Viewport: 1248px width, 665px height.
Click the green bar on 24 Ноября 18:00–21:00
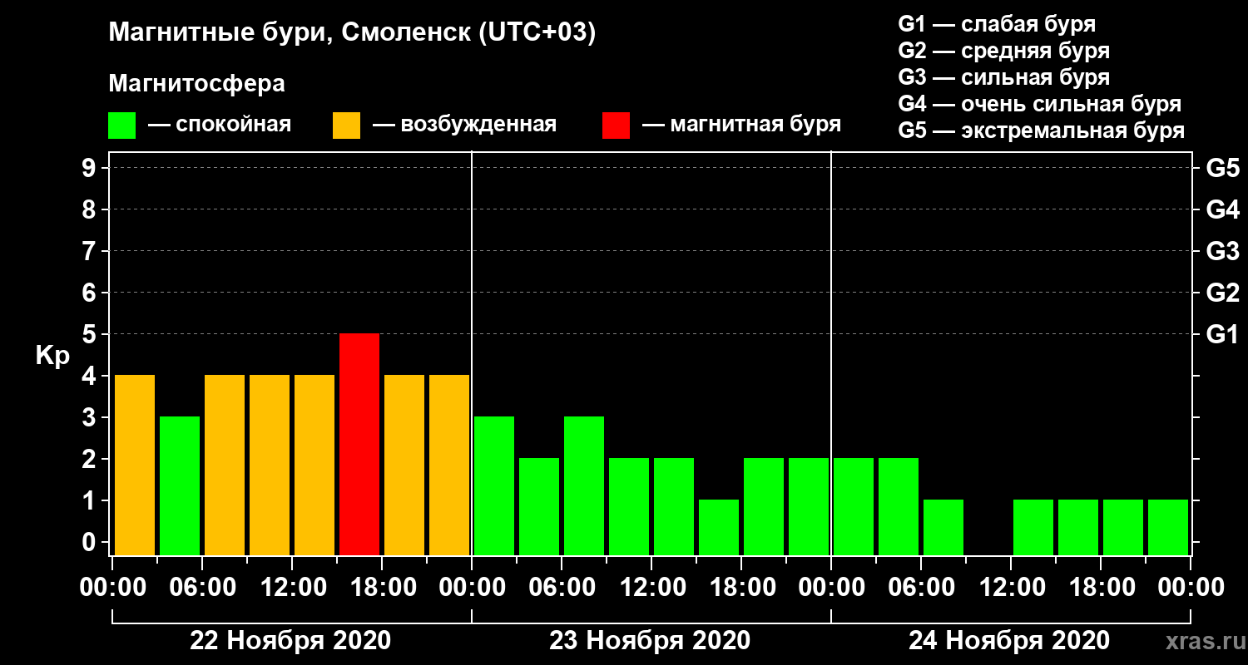pos(1123,528)
